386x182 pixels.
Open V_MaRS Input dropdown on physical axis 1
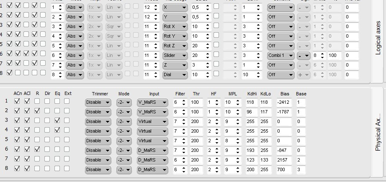click(x=153, y=103)
